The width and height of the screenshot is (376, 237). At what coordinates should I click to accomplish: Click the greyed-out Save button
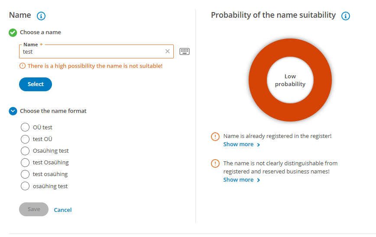coord(34,209)
